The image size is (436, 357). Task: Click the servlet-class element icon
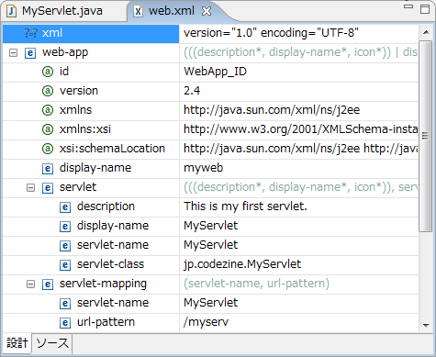(65, 265)
